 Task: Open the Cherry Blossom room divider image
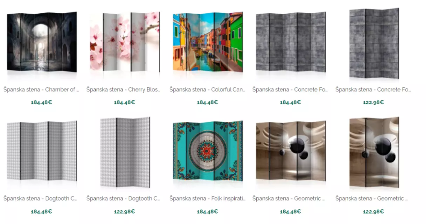tap(125, 42)
